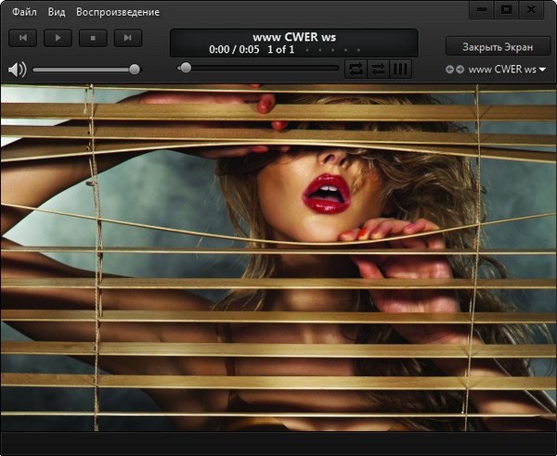This screenshot has height=456, width=557.
Task: Click the small right arrow beside www CWER ws
Action: 460,70
